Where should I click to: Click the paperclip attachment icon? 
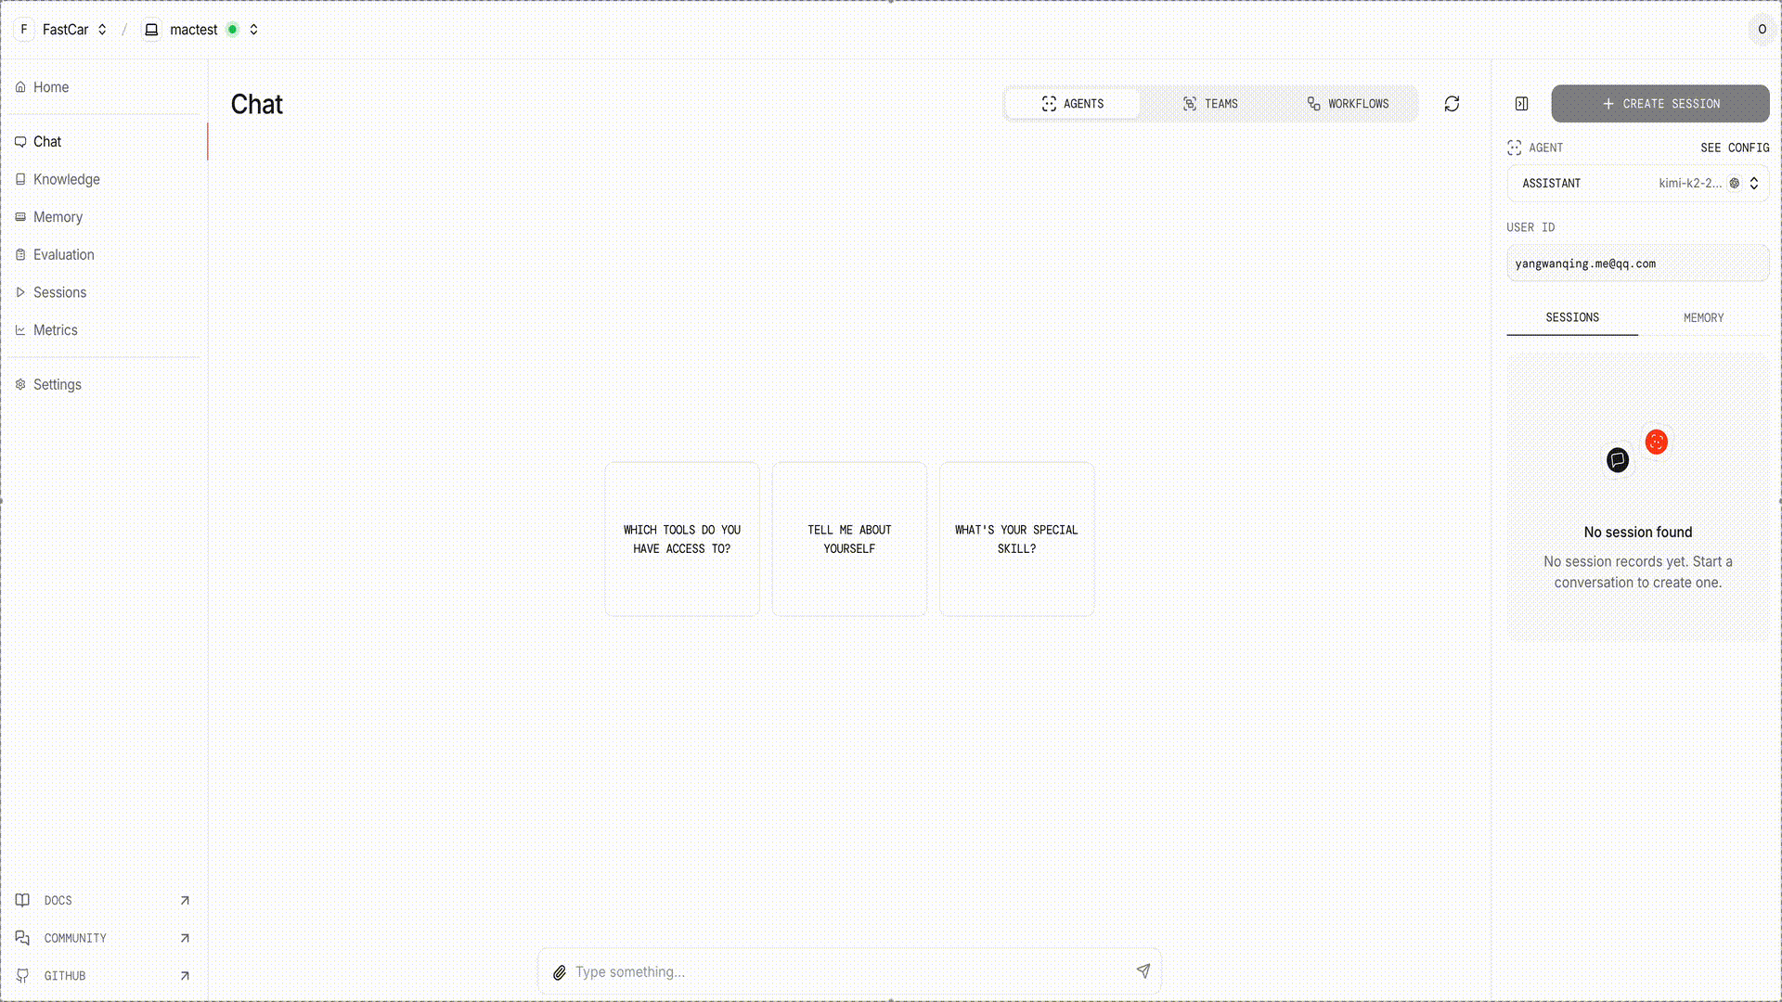(x=560, y=972)
